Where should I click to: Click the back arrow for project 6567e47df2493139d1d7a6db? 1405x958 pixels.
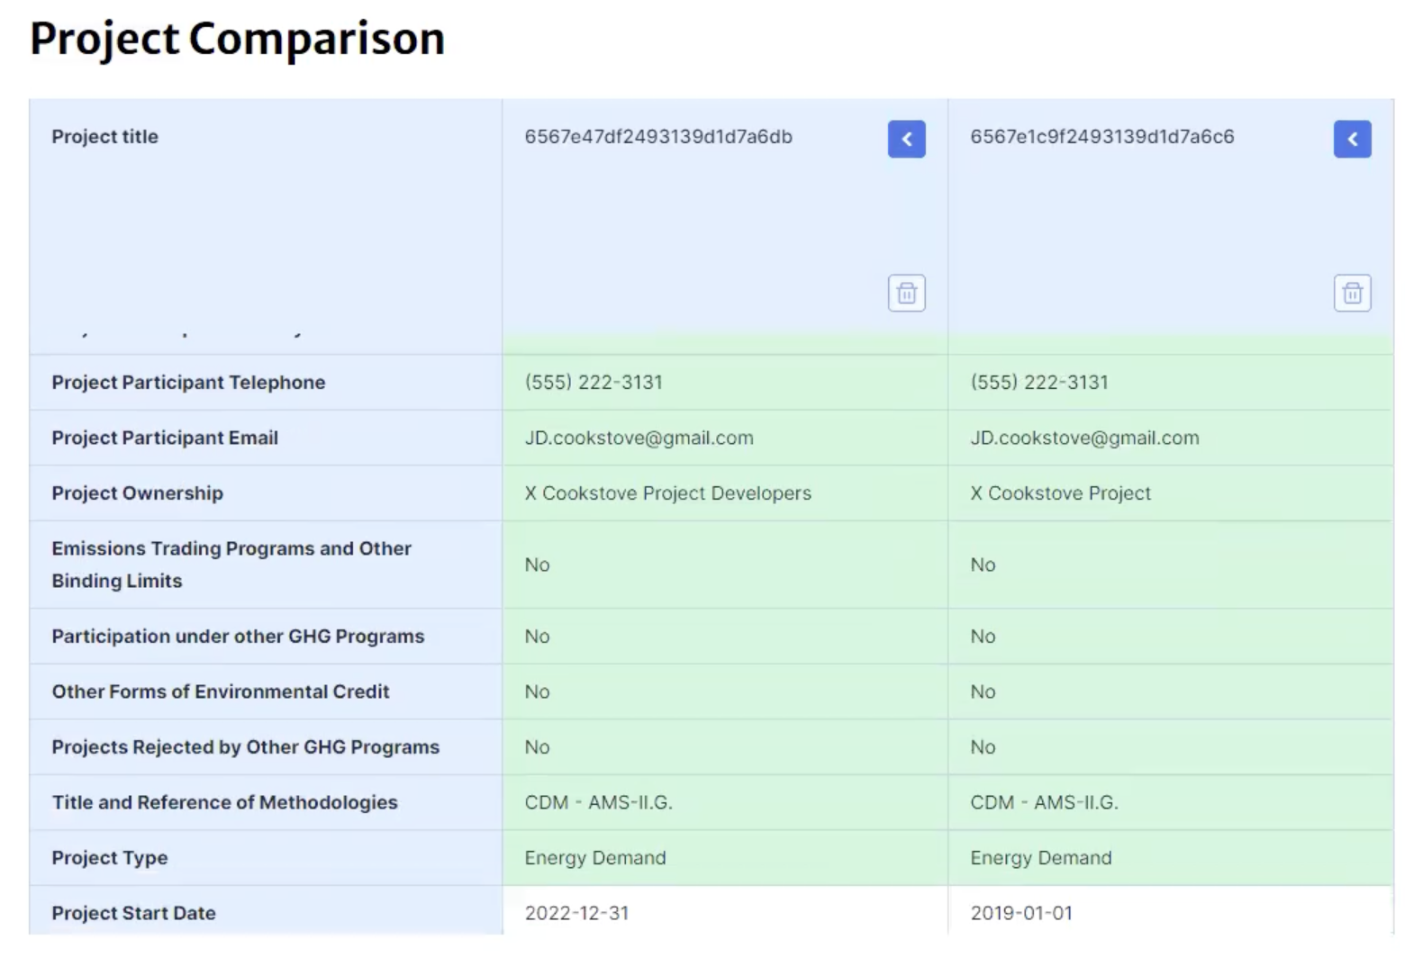[x=906, y=140]
